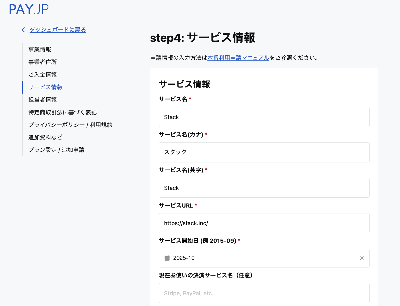Screen dimensions: 400x306
Task: Open プラン設定 / 追加申請 section
Action: [56, 150]
